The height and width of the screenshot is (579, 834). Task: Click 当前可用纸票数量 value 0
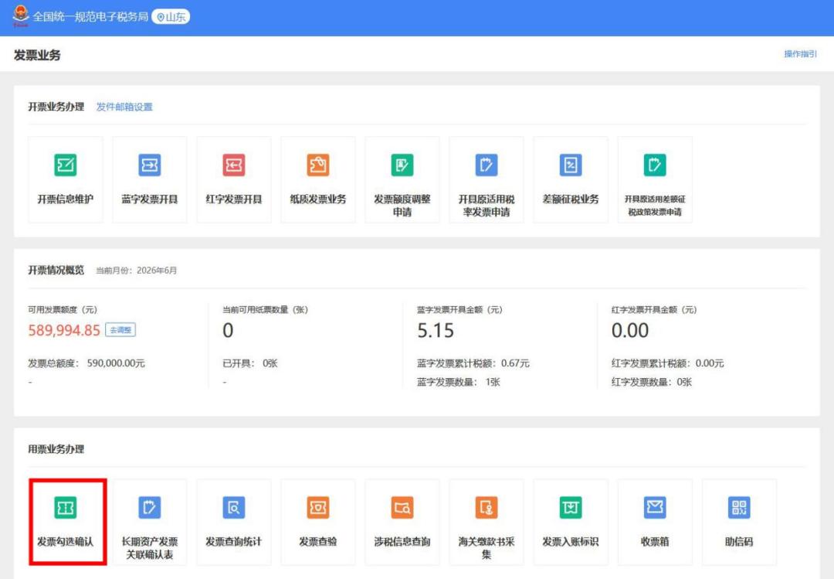228,331
